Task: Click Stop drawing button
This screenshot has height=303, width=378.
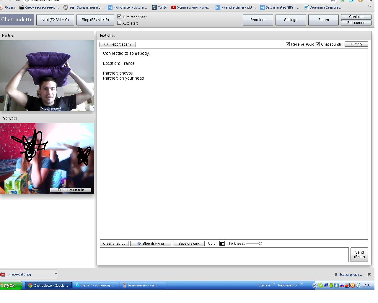Action: (151, 244)
